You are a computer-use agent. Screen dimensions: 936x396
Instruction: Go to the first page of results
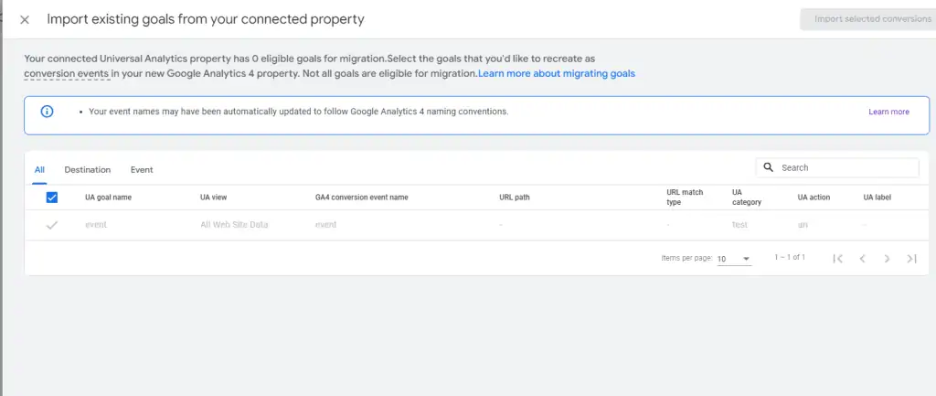click(837, 259)
